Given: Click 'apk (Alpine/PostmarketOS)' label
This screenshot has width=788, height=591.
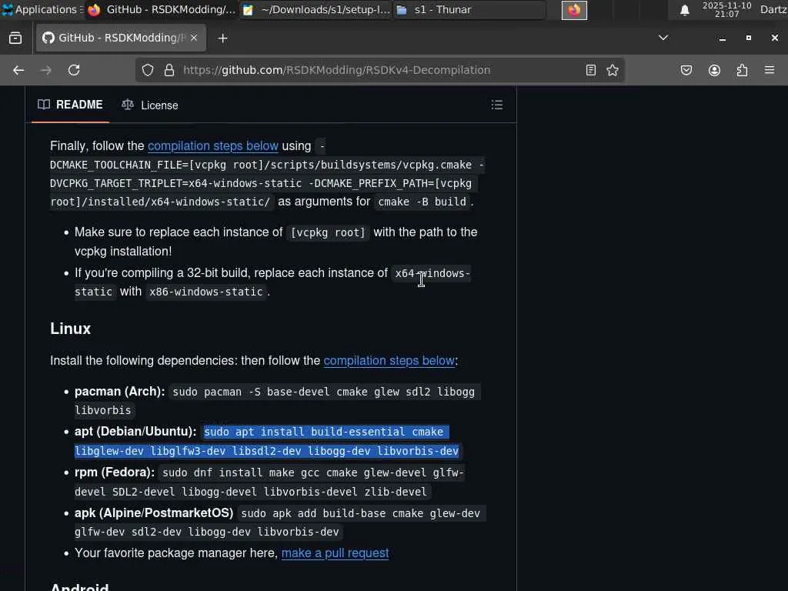Looking at the screenshot, I should click(154, 513).
